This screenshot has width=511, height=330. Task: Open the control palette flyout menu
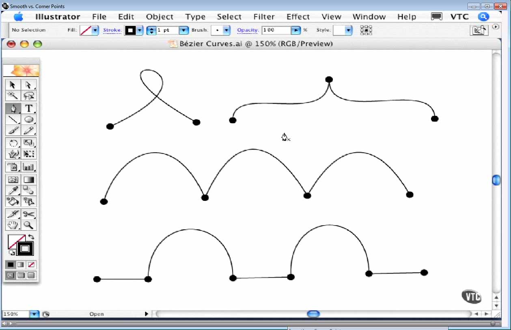[x=496, y=27]
